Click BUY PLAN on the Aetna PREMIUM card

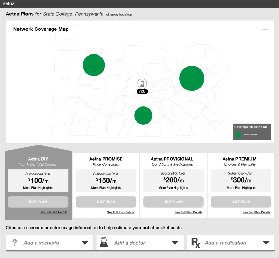[x=241, y=202]
